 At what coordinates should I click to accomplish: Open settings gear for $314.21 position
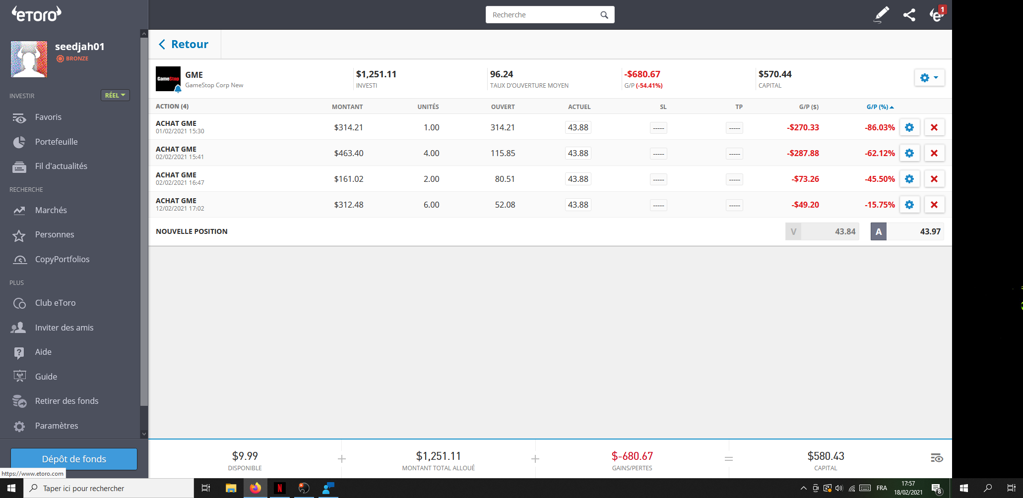(909, 127)
